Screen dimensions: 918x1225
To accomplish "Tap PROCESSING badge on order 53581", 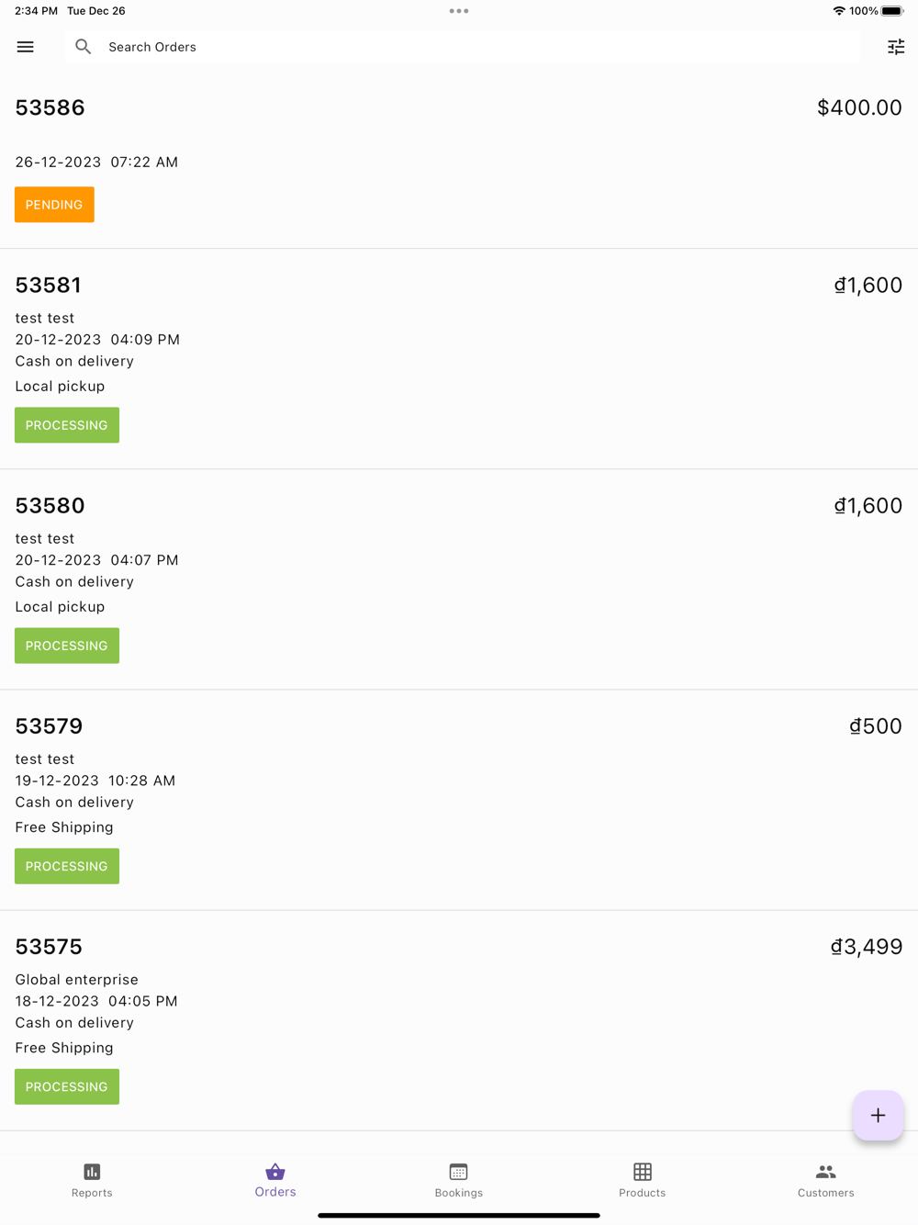I will coord(67,425).
